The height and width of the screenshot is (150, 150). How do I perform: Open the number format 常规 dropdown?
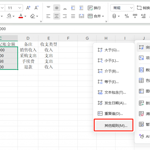(122, 8)
